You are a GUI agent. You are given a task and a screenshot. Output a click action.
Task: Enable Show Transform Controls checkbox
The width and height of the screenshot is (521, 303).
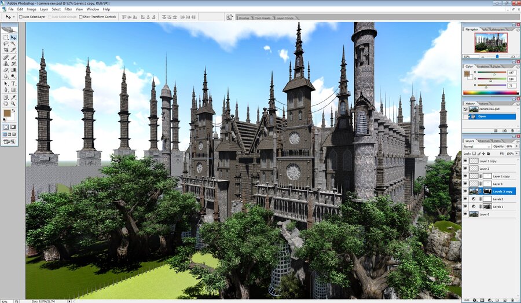[80, 17]
